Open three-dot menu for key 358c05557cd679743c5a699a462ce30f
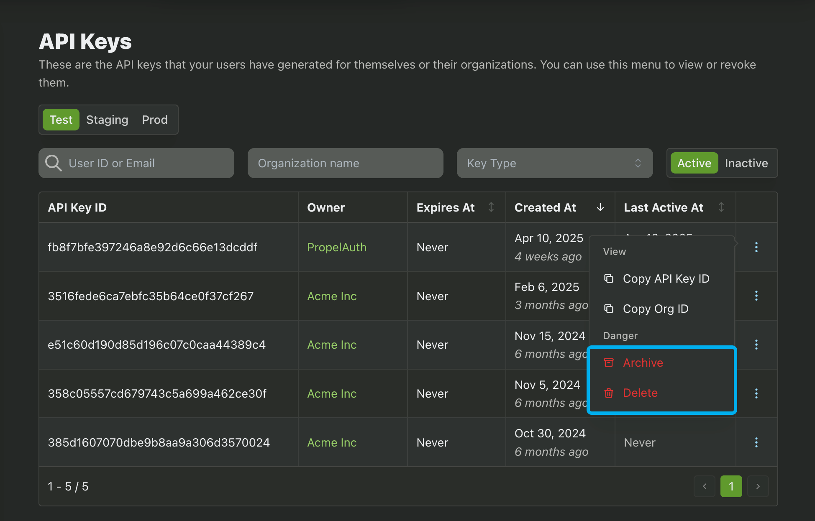The width and height of the screenshot is (815, 521). (x=756, y=393)
